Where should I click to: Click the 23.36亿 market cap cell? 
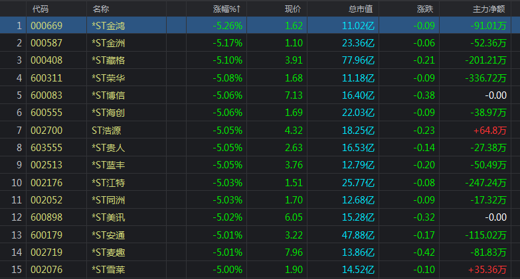click(x=358, y=43)
